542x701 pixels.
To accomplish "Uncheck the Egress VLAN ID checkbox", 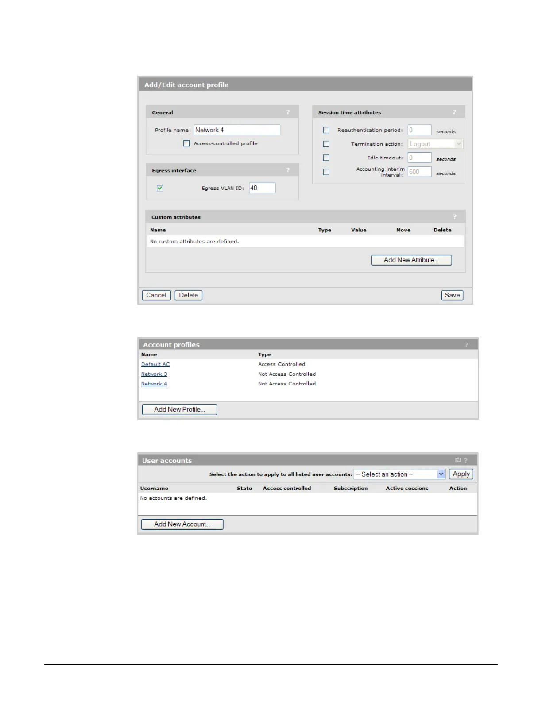I will coord(160,188).
